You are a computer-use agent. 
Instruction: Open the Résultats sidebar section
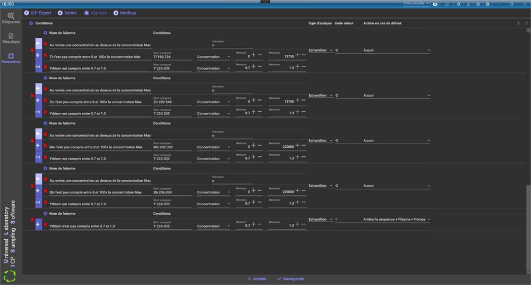pyautogui.click(x=11, y=38)
